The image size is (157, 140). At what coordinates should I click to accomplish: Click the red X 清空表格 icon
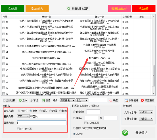(x=142, y=100)
